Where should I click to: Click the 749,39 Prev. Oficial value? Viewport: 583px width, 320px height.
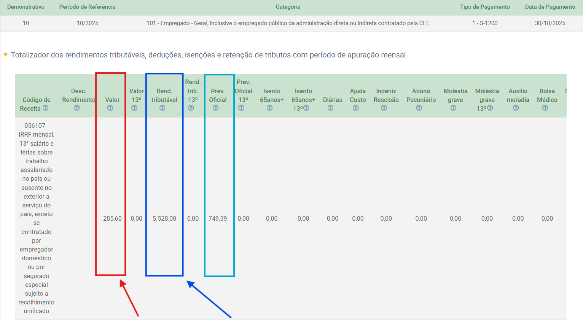(x=218, y=219)
